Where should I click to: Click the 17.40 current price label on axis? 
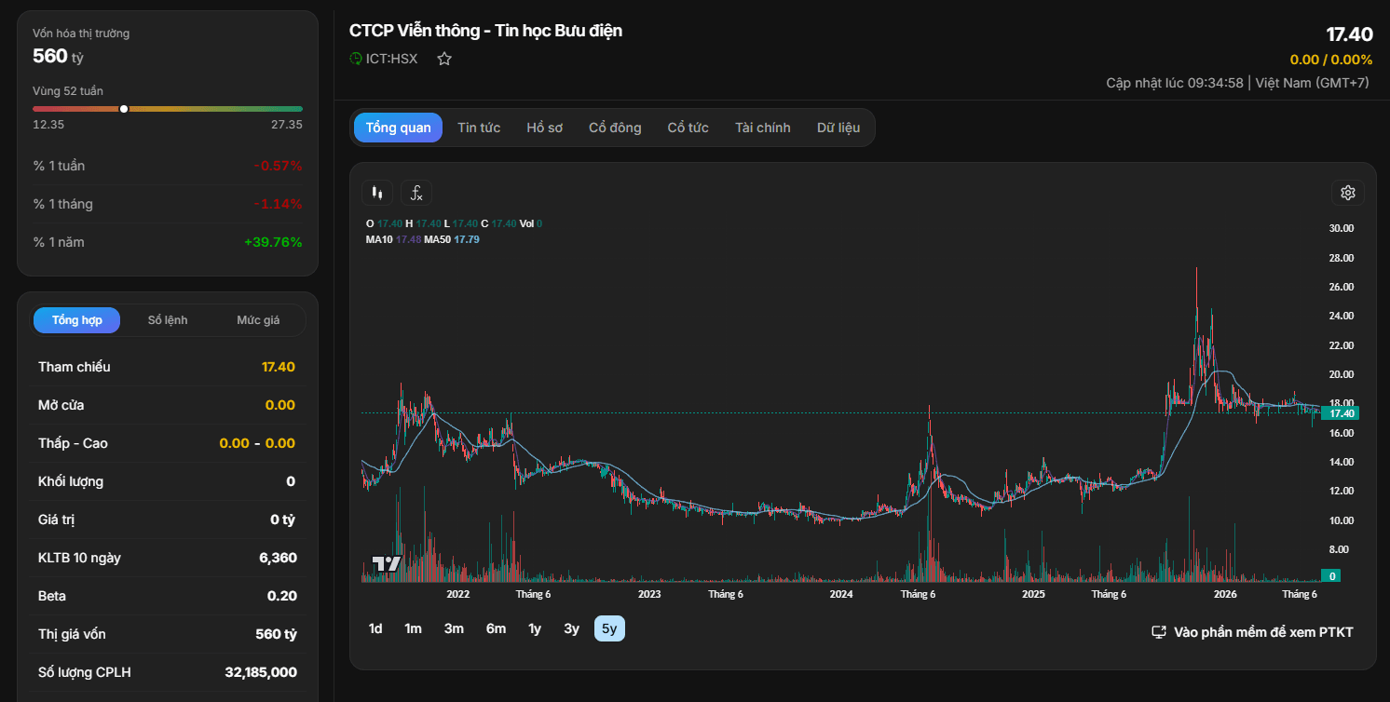pyautogui.click(x=1342, y=413)
